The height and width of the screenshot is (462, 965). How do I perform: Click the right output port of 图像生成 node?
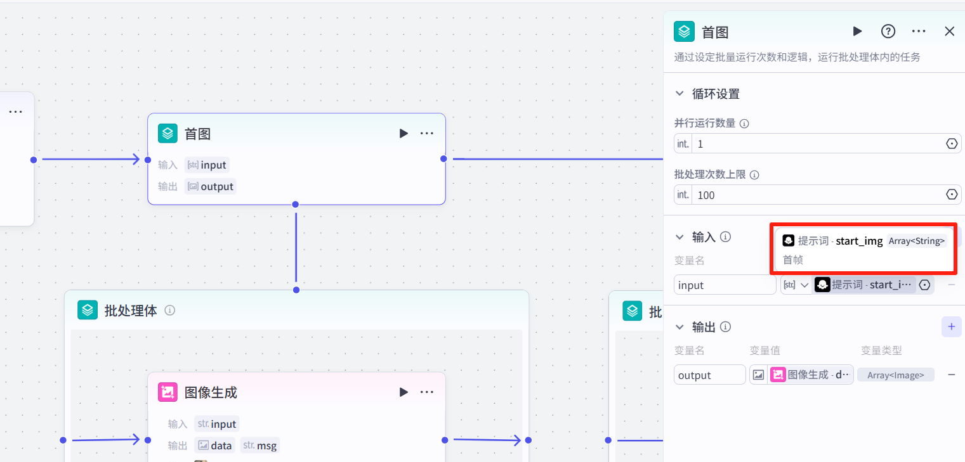445,440
